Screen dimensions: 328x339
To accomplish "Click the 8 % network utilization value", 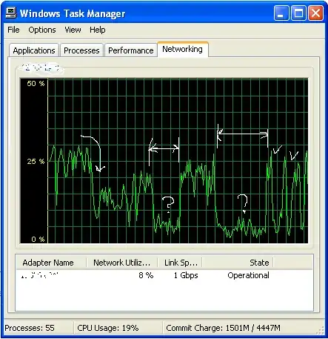I will 146,275.
